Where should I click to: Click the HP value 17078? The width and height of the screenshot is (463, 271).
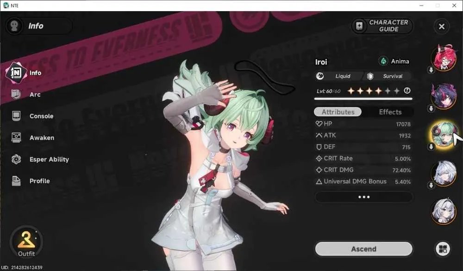click(x=403, y=124)
